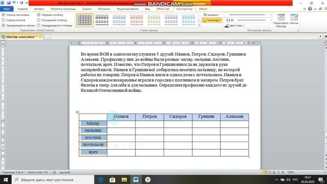Open the Файл tab

tap(7, 9)
